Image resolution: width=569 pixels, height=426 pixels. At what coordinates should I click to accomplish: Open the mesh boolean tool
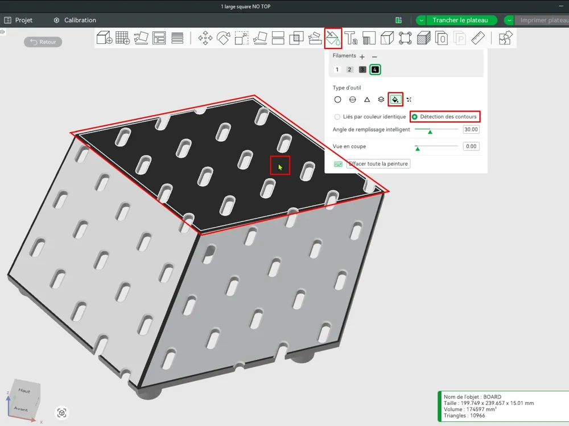pos(296,38)
